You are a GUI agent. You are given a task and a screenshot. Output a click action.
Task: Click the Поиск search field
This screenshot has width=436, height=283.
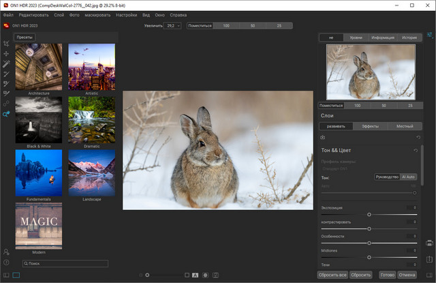click(65, 263)
